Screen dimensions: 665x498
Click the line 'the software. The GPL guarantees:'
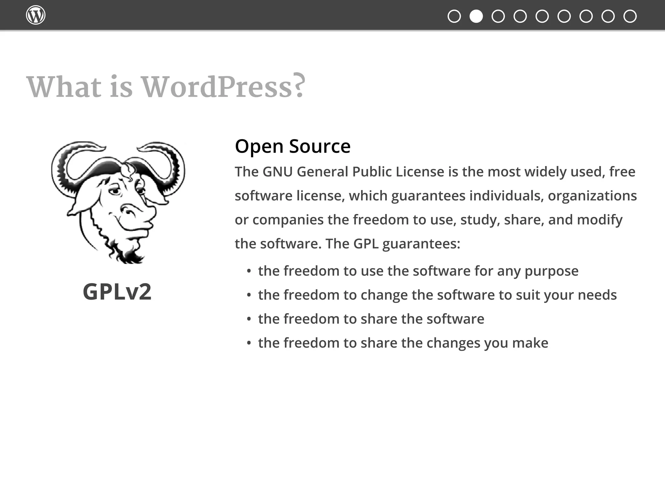pyautogui.click(x=347, y=244)
